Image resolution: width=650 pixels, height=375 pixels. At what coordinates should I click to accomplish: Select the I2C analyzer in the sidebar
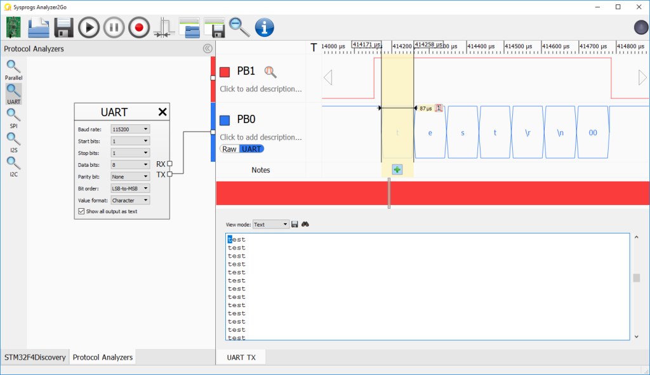(x=13, y=163)
